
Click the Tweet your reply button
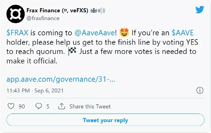(105, 120)
